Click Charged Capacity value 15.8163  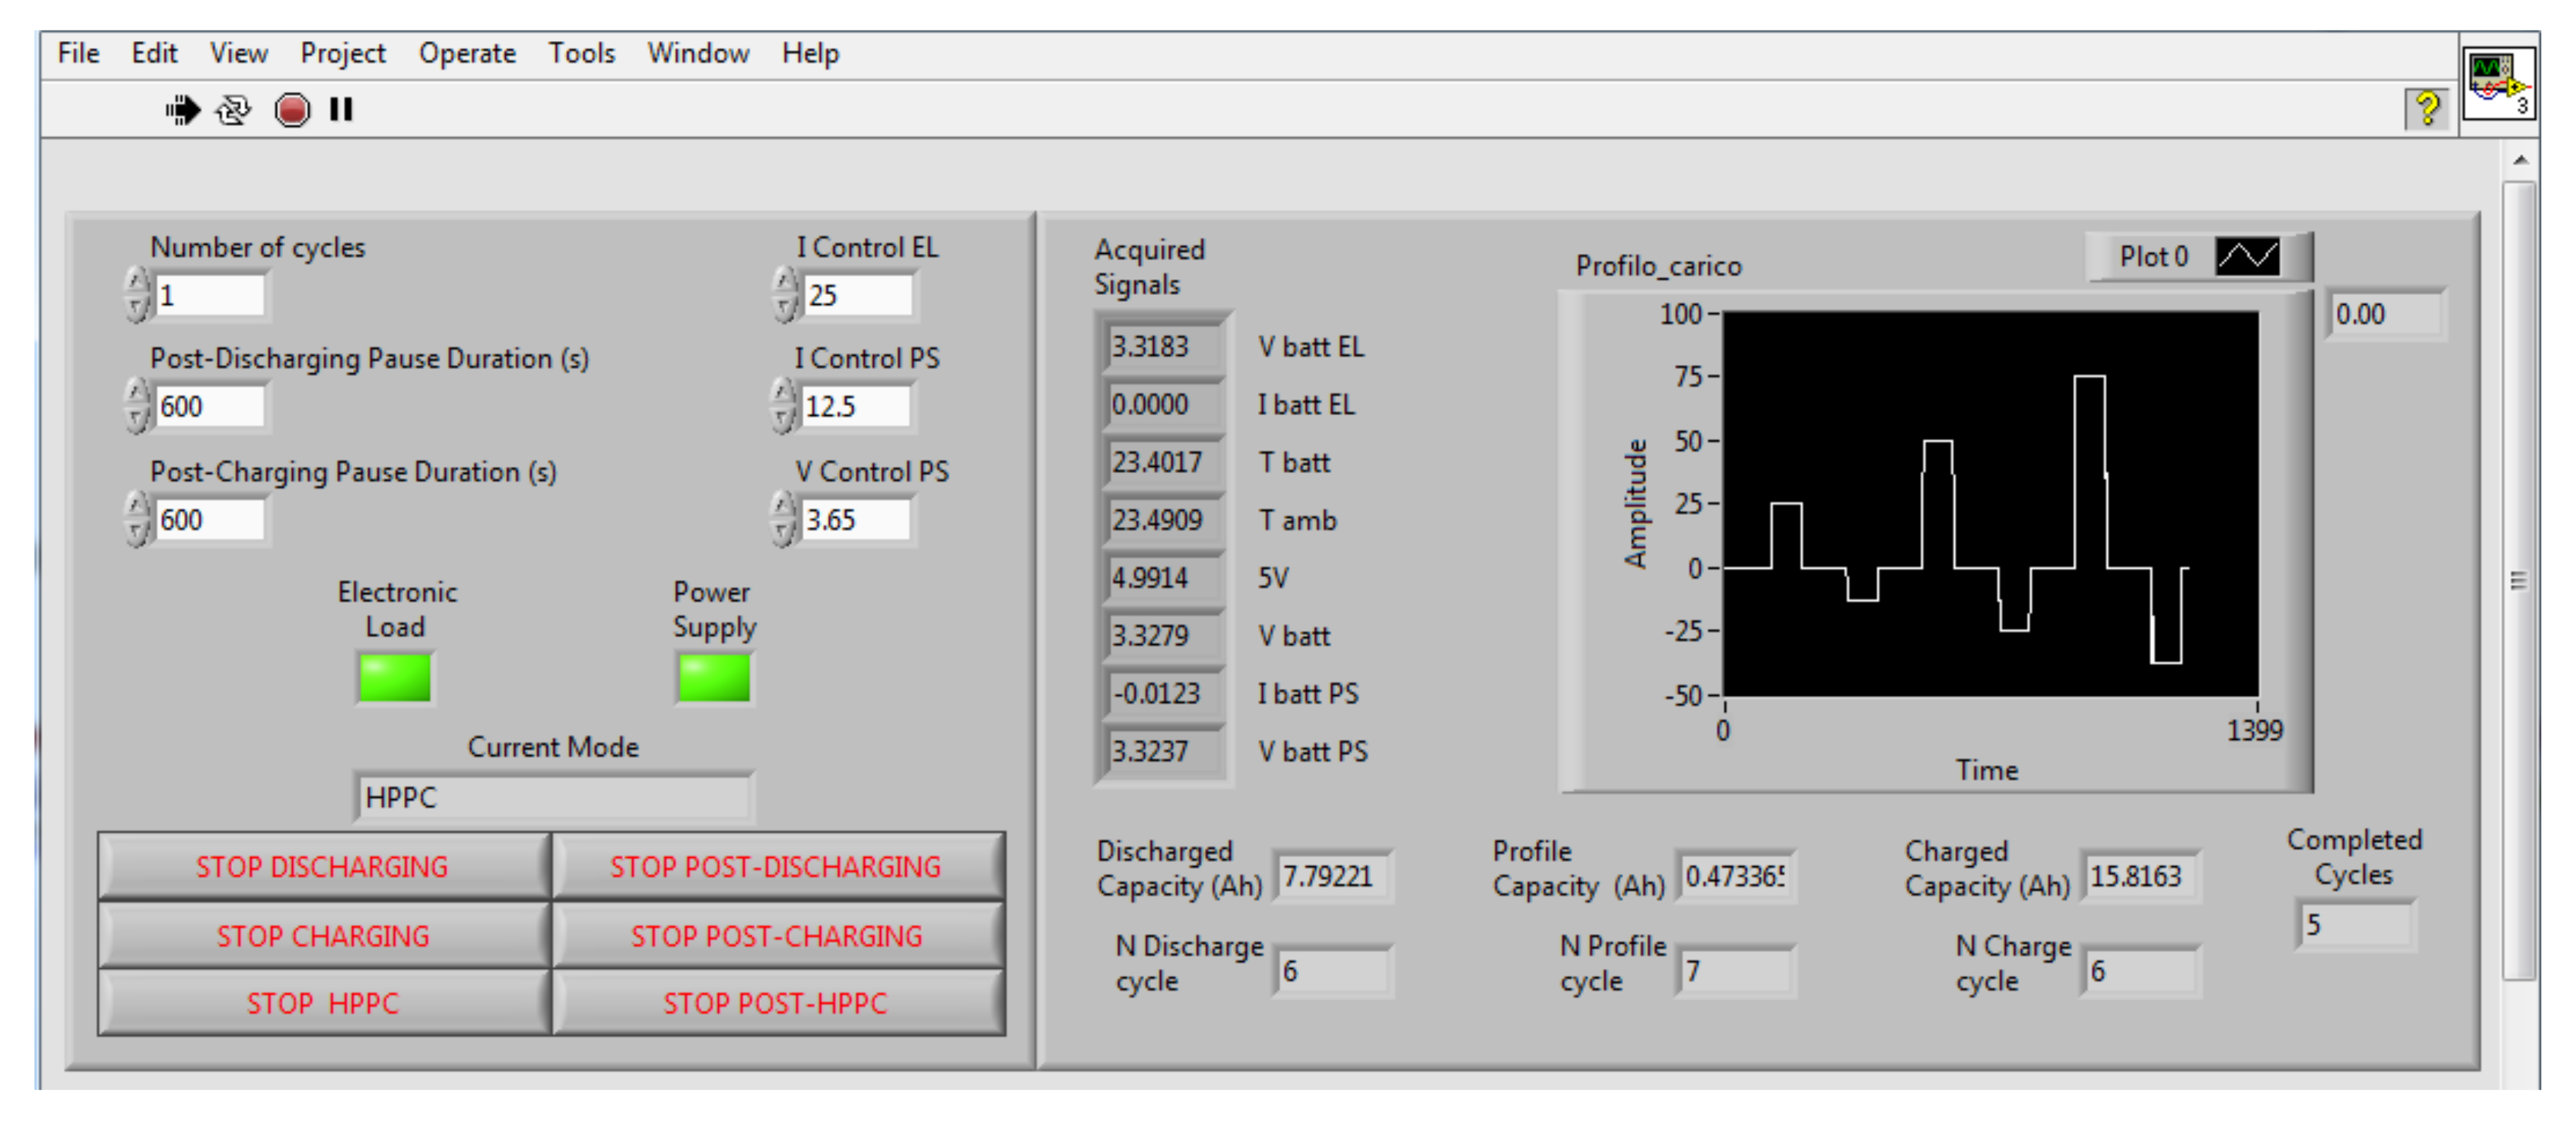[x=2141, y=876]
